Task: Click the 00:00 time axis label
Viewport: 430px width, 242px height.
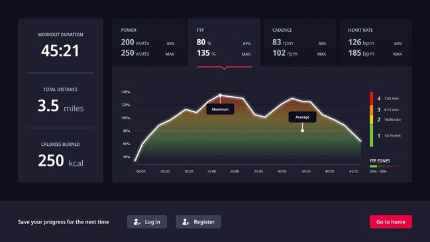Action: (141, 171)
